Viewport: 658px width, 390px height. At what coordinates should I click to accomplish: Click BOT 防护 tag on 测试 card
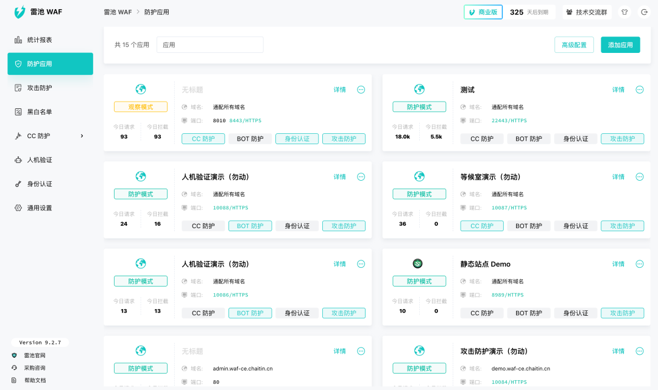click(529, 139)
